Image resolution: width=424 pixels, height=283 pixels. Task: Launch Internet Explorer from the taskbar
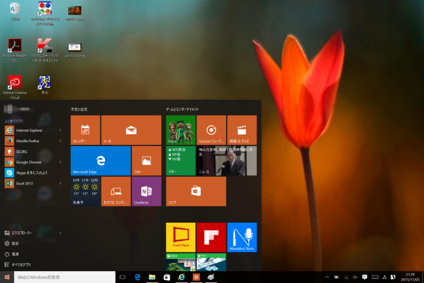(x=182, y=277)
